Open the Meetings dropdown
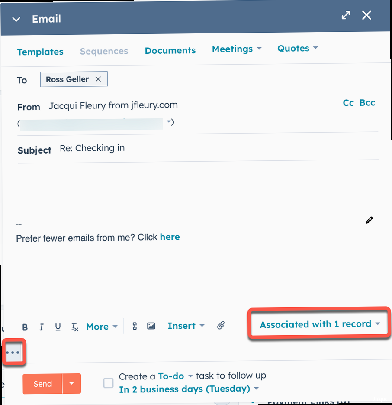The height and width of the screenshot is (405, 392). [x=237, y=49]
